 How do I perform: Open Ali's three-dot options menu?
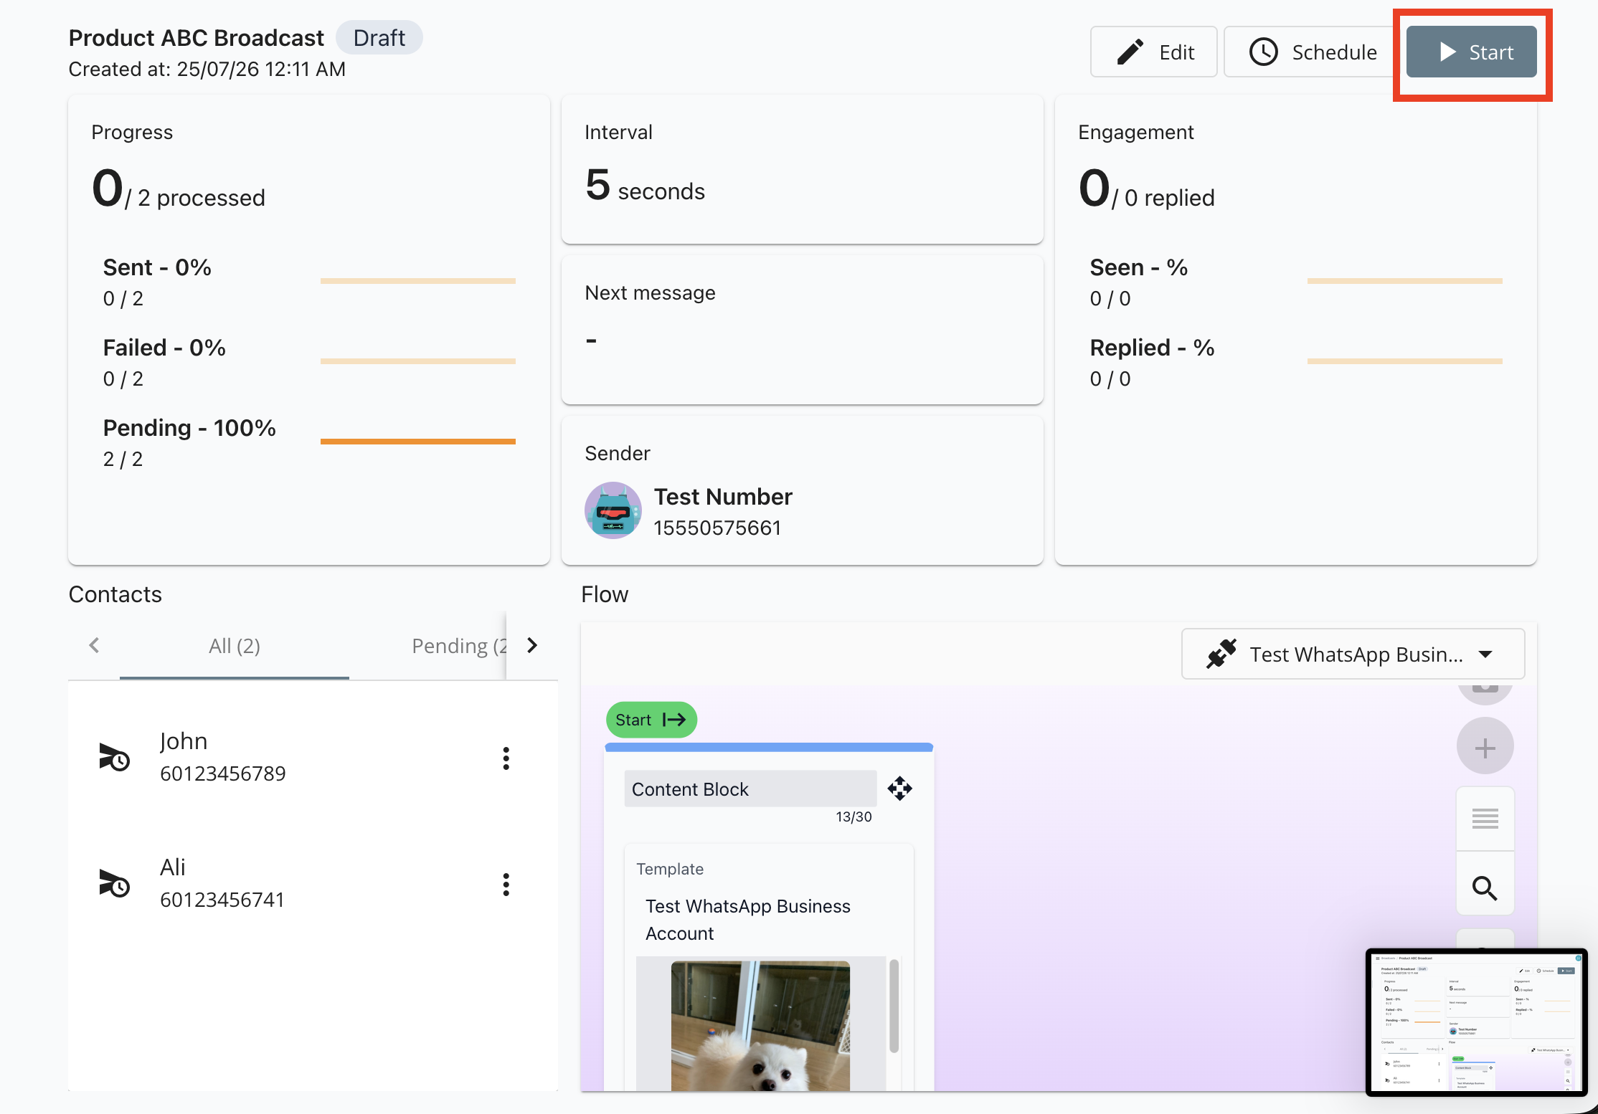pos(506,884)
